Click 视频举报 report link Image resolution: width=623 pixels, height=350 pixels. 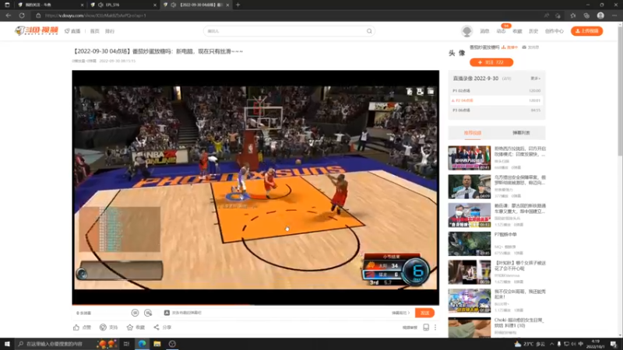[x=410, y=327]
